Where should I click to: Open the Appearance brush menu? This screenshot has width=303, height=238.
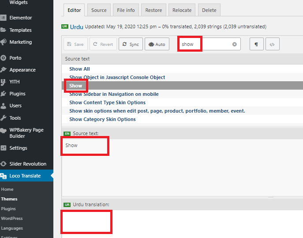[22, 70]
